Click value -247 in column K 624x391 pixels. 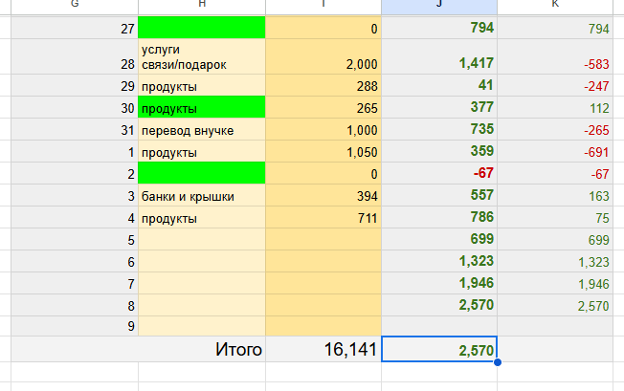coord(555,85)
